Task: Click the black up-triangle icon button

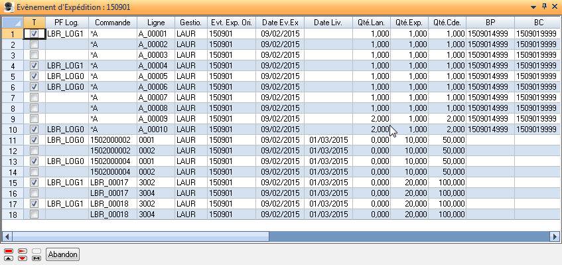Action: pos(9,258)
